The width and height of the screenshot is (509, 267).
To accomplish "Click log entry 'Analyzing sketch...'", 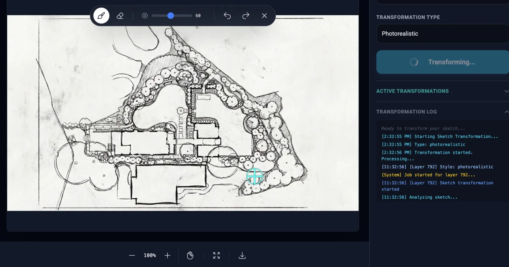I will (419, 197).
